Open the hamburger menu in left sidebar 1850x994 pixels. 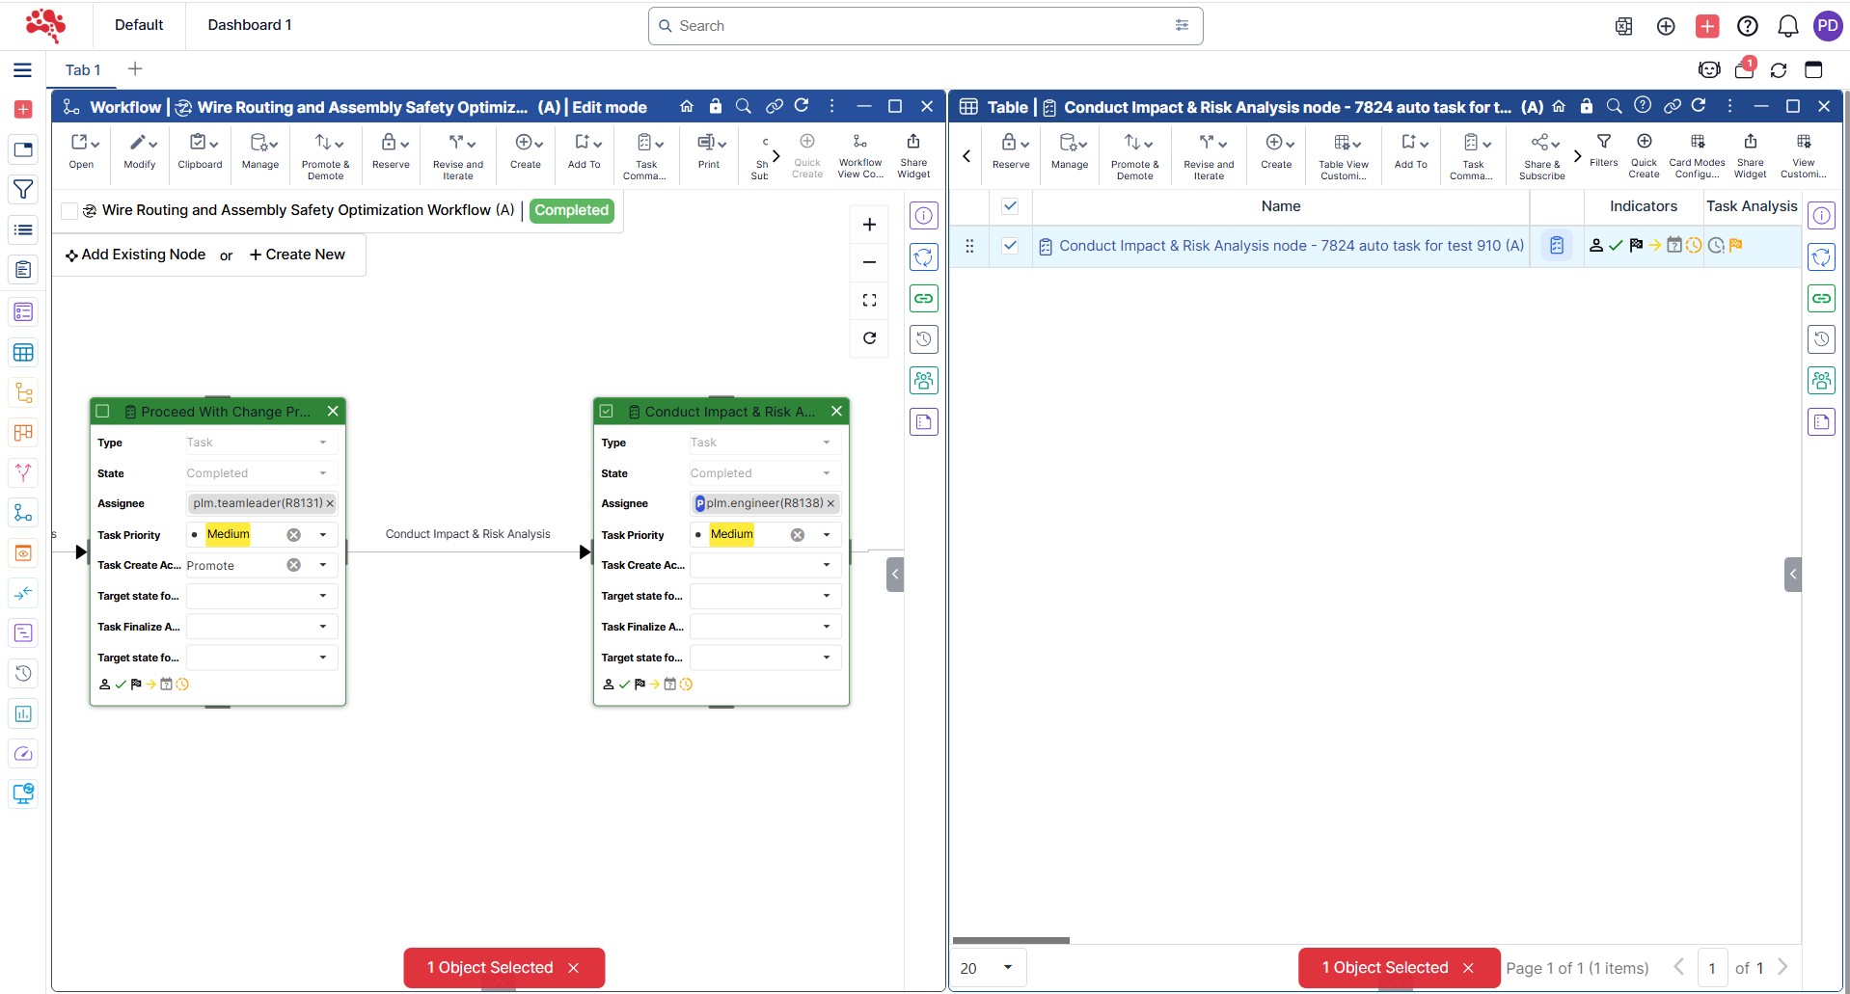click(x=23, y=70)
